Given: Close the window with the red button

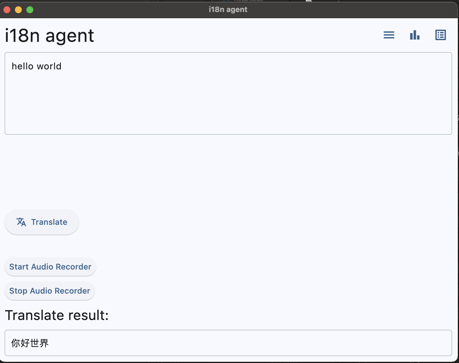Looking at the screenshot, I should point(7,10).
